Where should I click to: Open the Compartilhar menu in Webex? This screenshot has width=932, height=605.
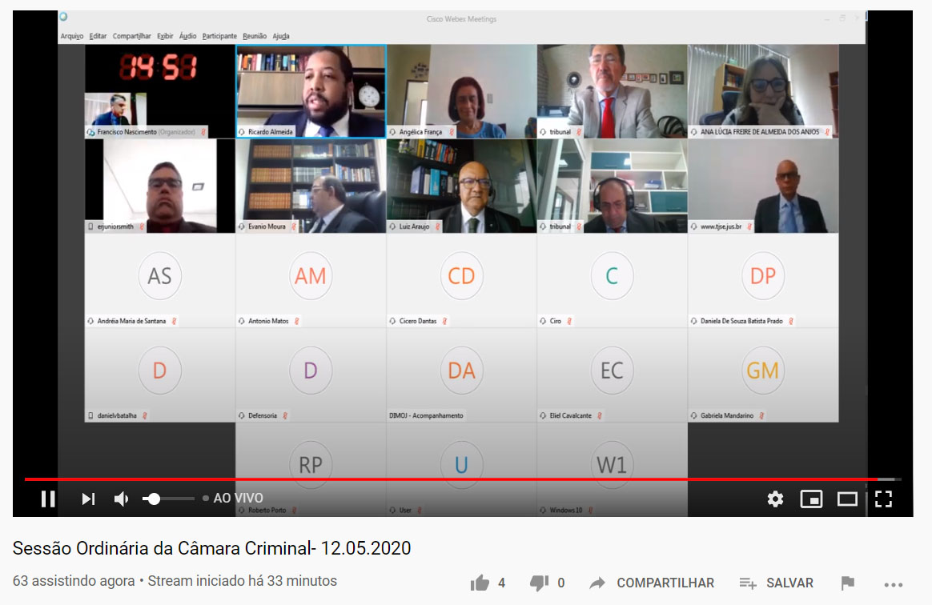click(x=132, y=36)
